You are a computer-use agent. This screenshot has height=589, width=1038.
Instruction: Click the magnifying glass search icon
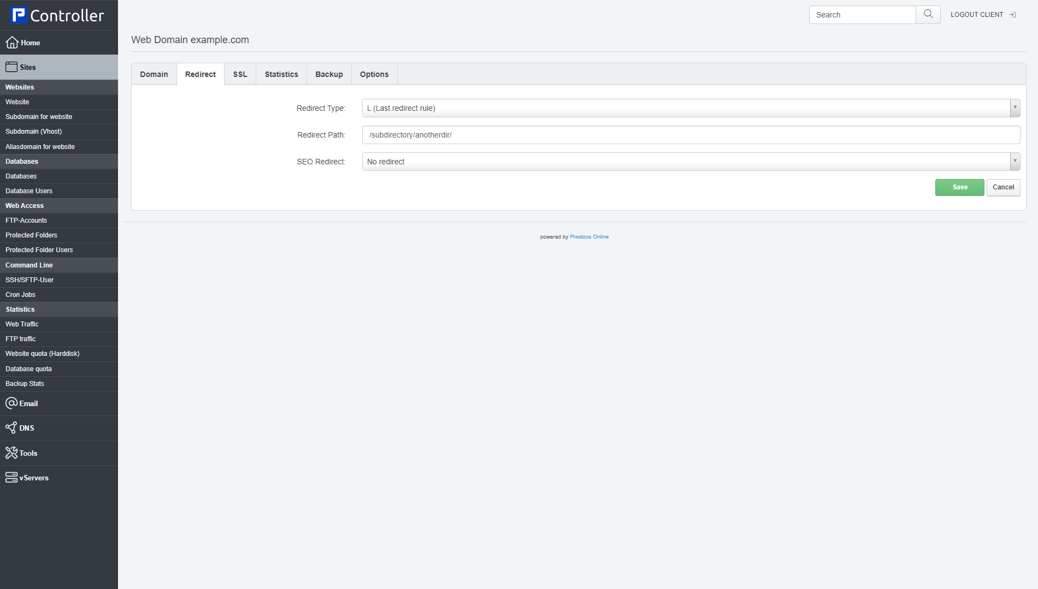pyautogui.click(x=928, y=15)
